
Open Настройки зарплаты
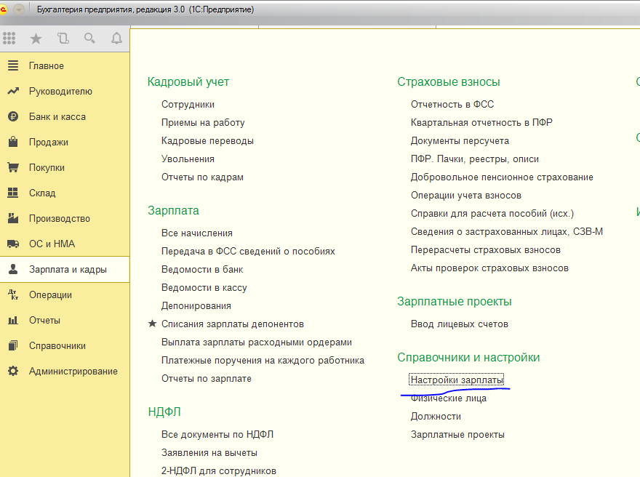pyautogui.click(x=456, y=380)
